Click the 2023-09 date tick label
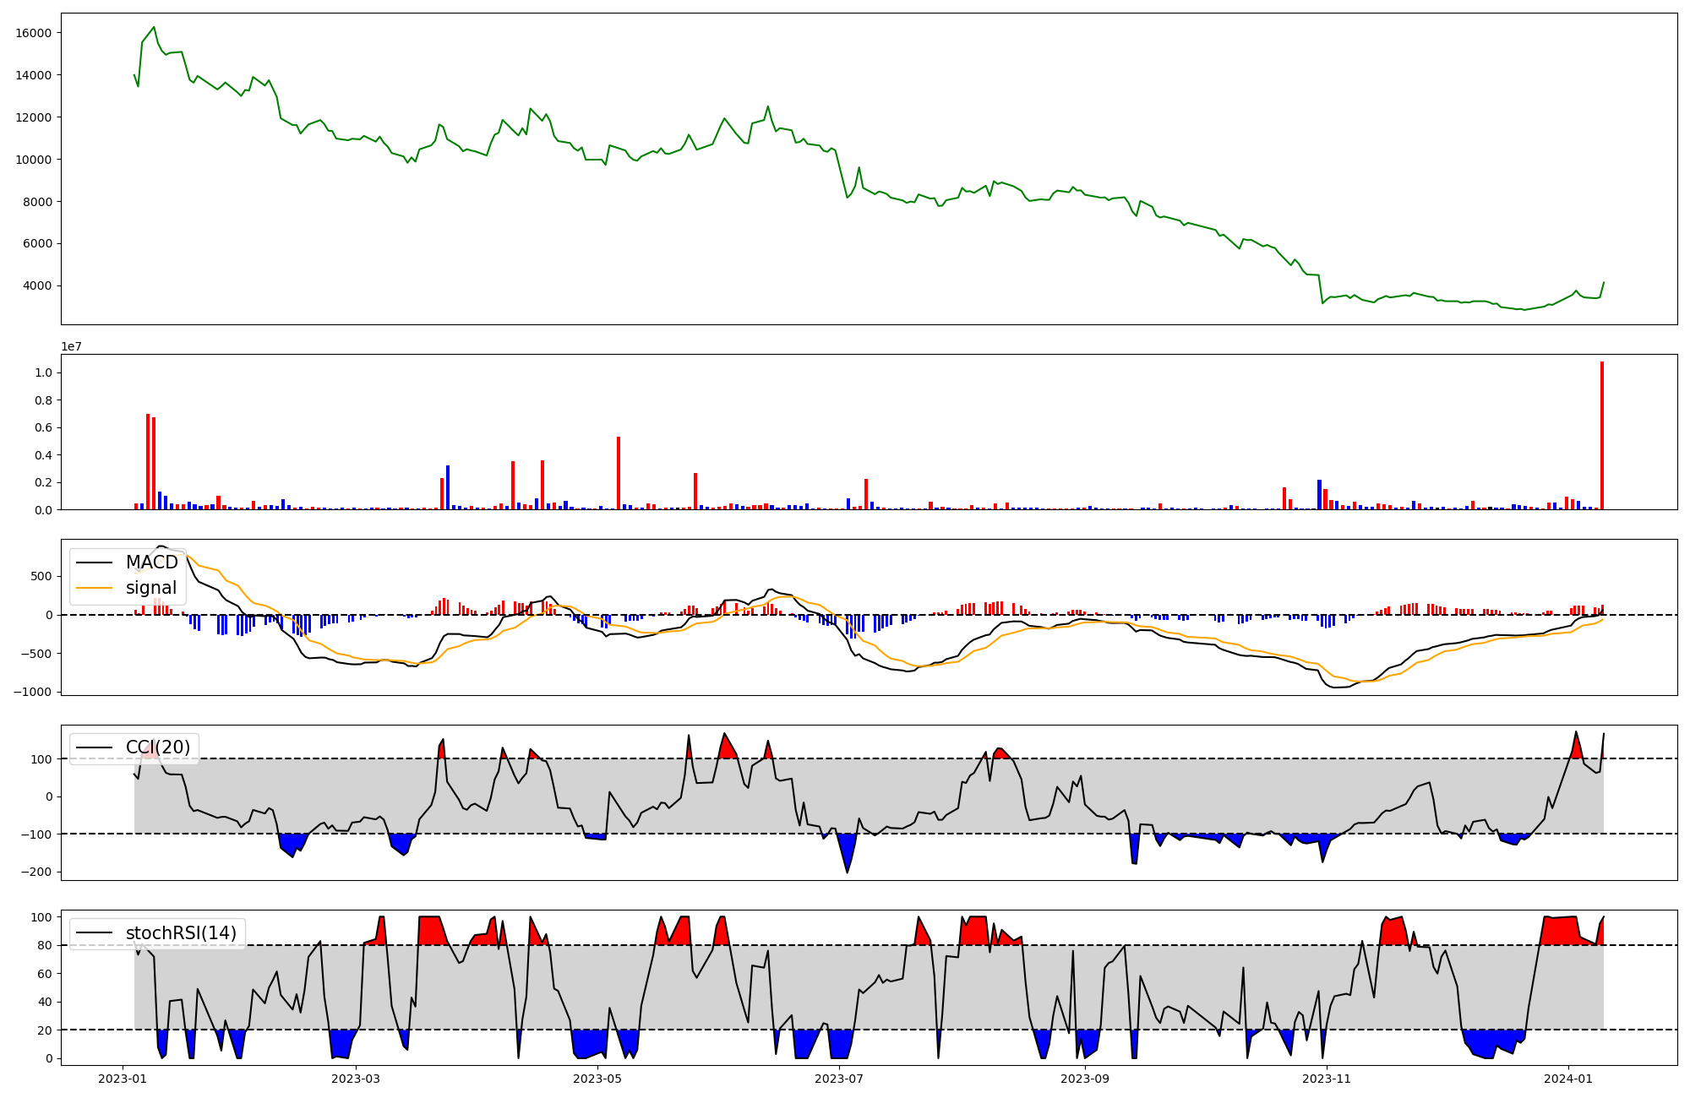 tap(1085, 1079)
